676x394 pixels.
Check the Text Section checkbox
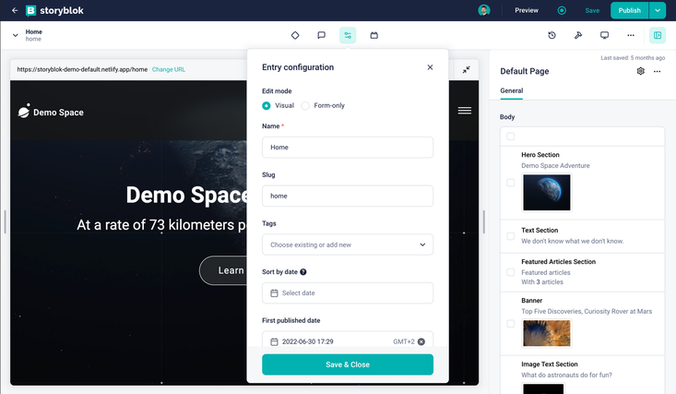tap(510, 236)
